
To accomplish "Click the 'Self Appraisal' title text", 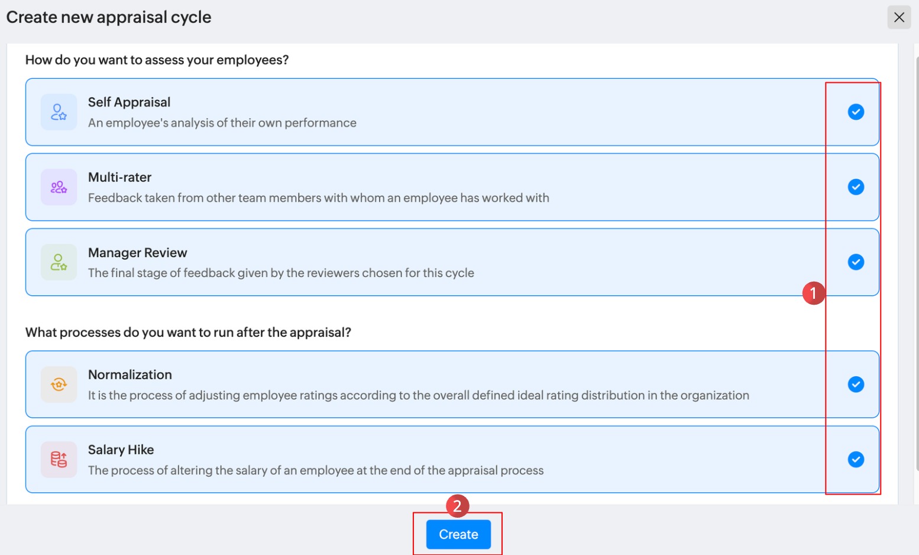I will (129, 102).
